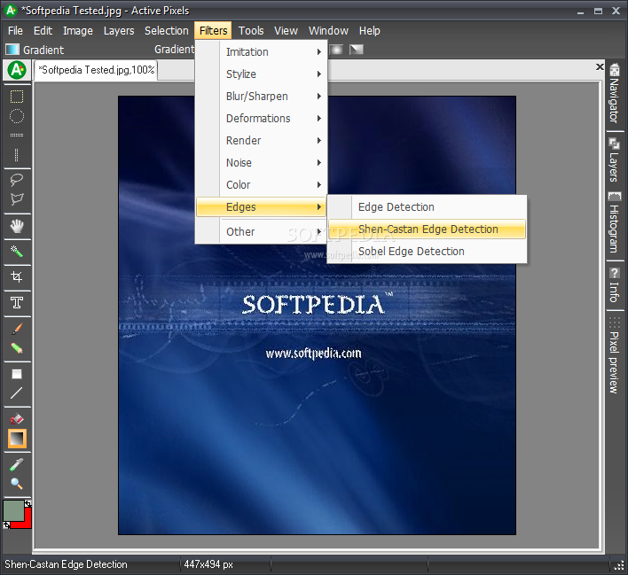Viewport: 628px width, 575px height.
Task: Pick the green pencil tool
Action: pyautogui.click(x=17, y=348)
